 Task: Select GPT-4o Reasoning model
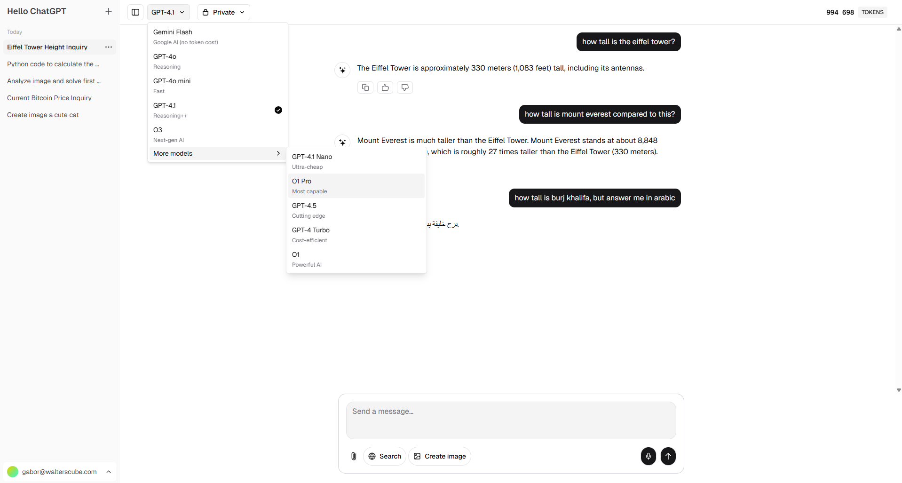217,61
